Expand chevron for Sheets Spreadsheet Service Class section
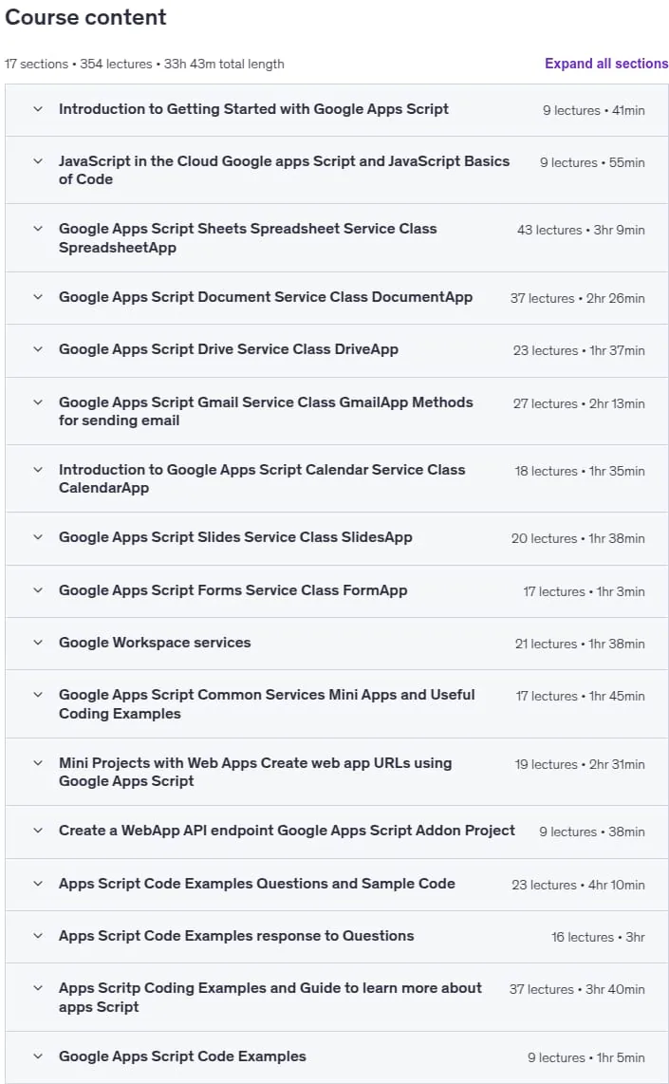669x1084 pixels. [38, 229]
